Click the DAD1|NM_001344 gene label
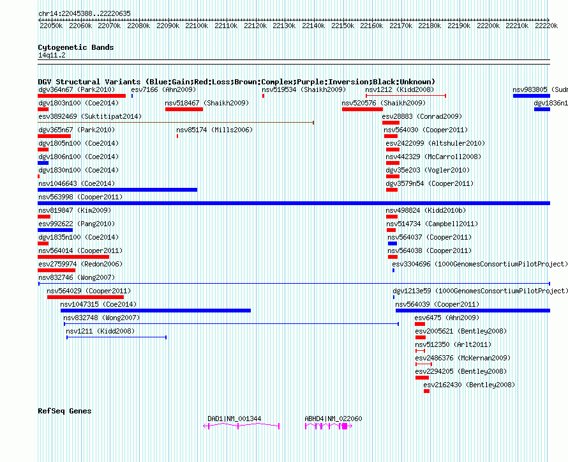This screenshot has width=568, height=462. pyautogui.click(x=234, y=419)
